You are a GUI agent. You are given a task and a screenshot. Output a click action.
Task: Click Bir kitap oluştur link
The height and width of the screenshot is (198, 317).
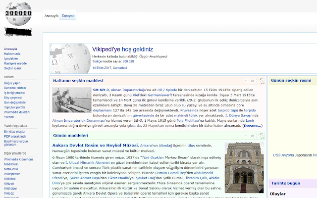(x=14, y=132)
